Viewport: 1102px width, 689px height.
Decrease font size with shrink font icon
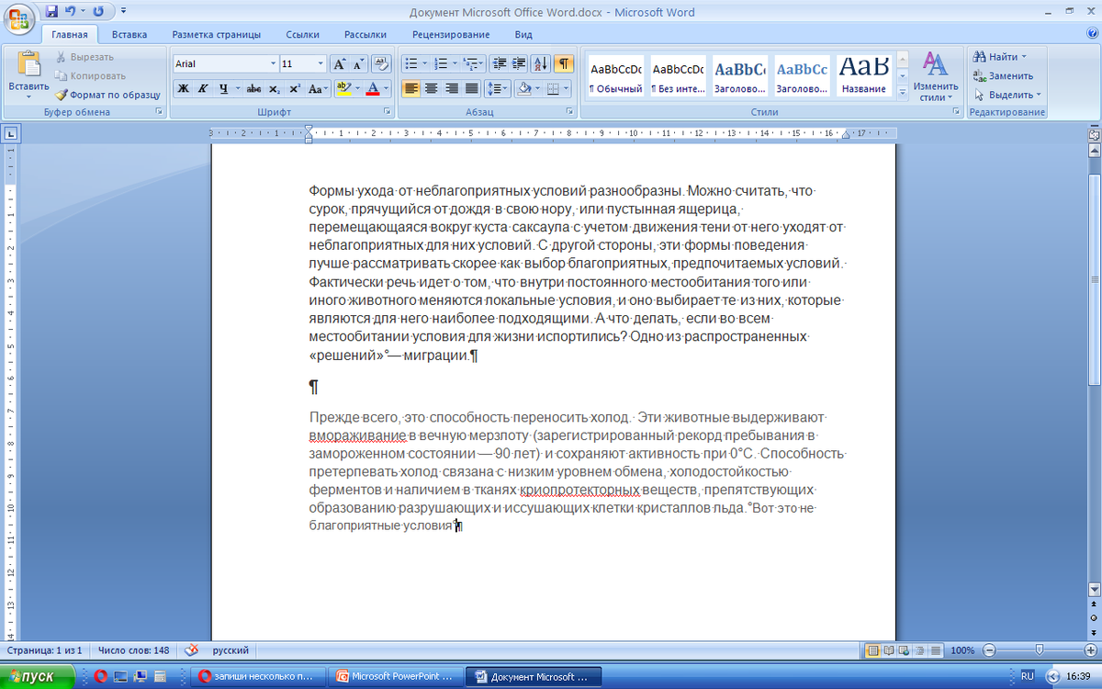click(357, 64)
